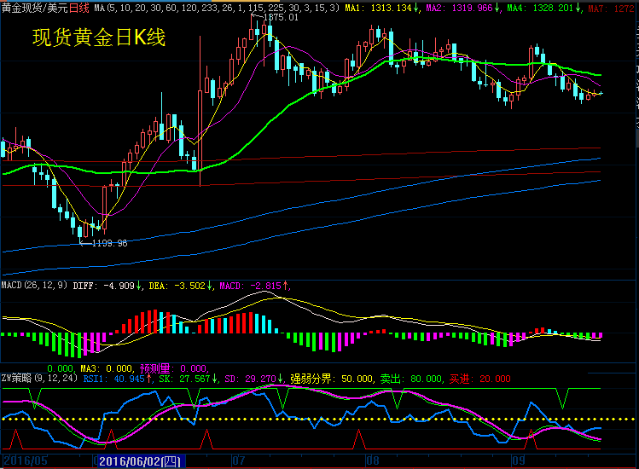
Task: Click the 黄金现货/美元 symbol title
Action: [34, 7]
